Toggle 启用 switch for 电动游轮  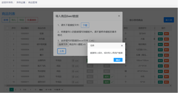pyautogui.click(x=75, y=71)
